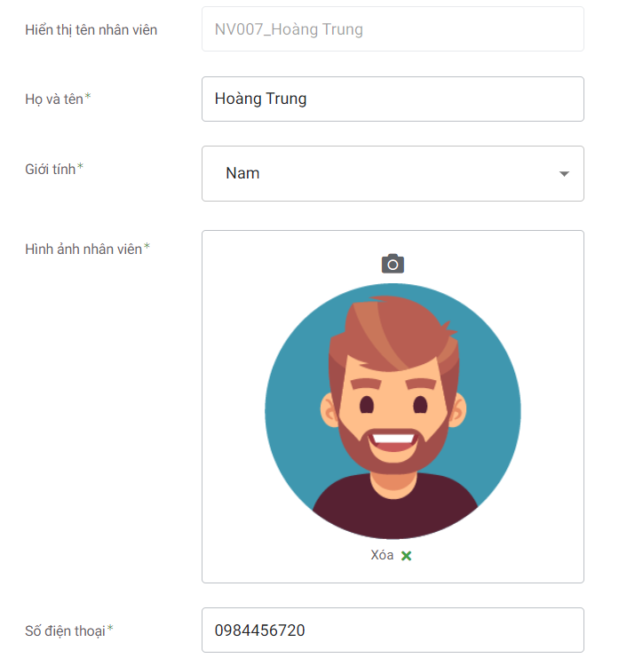
Task: Focus the Họ và tên input field
Action: [x=393, y=99]
